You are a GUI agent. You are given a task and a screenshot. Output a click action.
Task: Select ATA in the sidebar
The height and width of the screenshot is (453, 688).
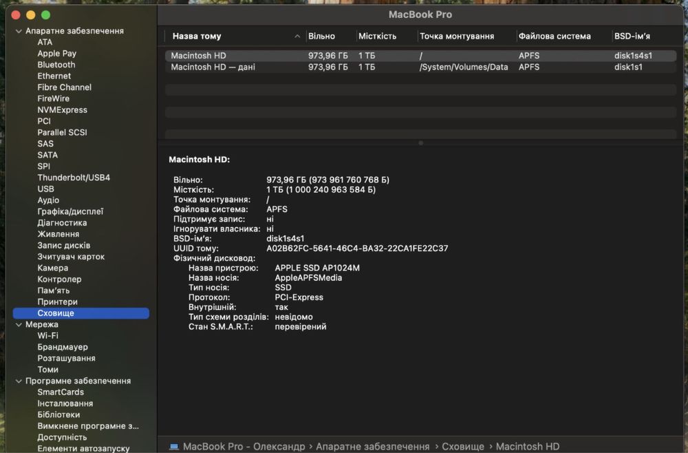coord(45,42)
